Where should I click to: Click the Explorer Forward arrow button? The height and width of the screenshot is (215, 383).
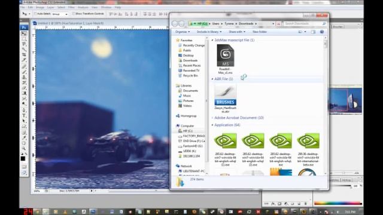(x=181, y=24)
